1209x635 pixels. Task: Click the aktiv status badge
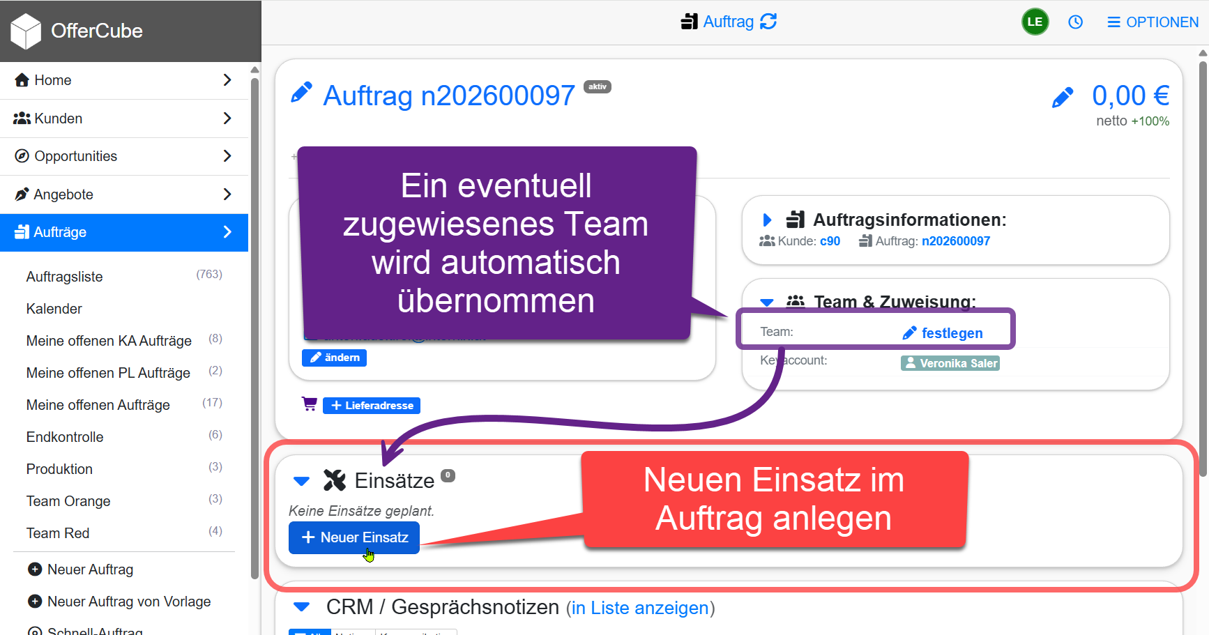coord(598,86)
